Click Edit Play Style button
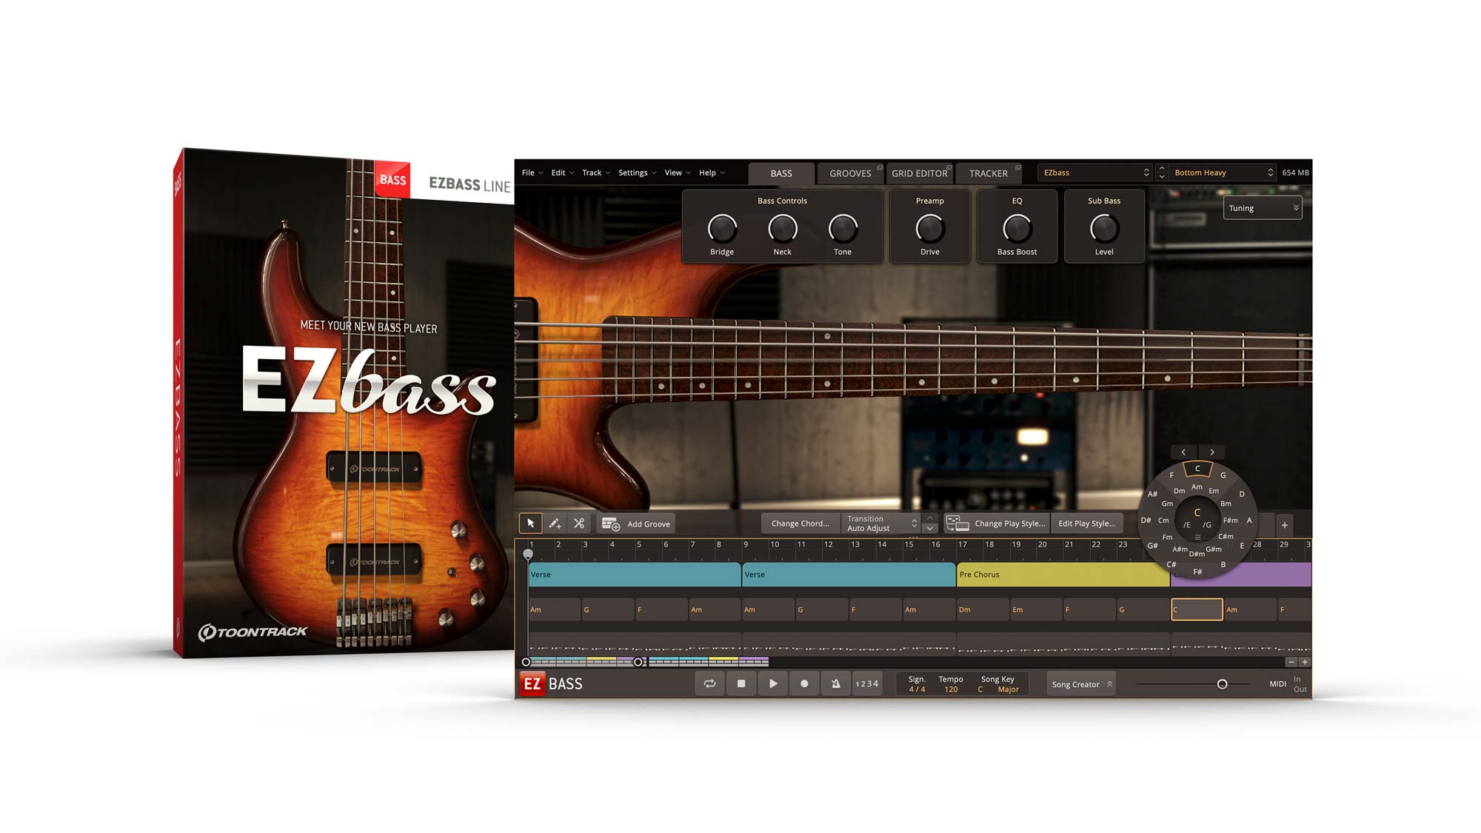1481x833 pixels. (1086, 523)
